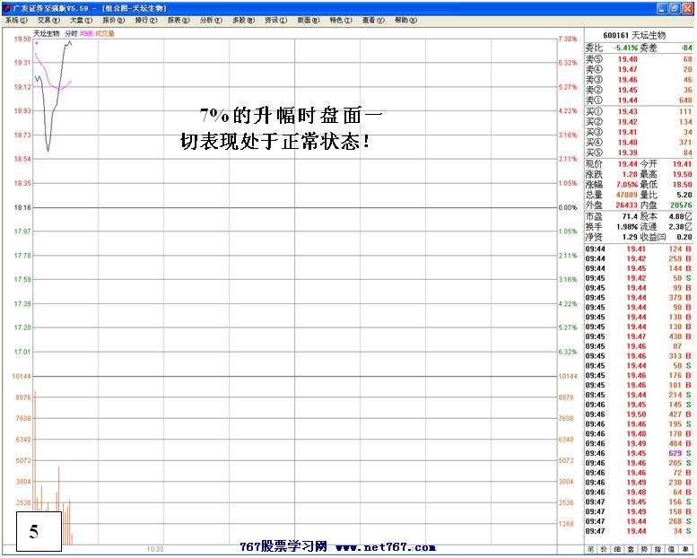Image resolution: width=697 pixels, height=558 pixels.
Task: Select the 卖⑤ ask row at 19.48
Action: point(639,59)
